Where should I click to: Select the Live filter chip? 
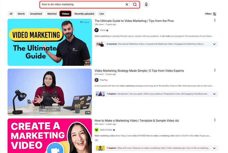pos(102,14)
